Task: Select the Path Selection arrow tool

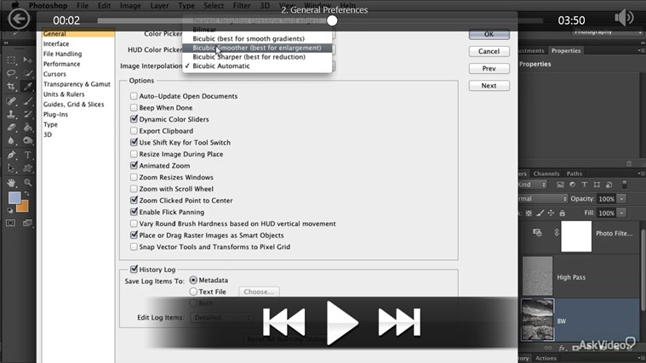Action: pyautogui.click(x=11, y=168)
